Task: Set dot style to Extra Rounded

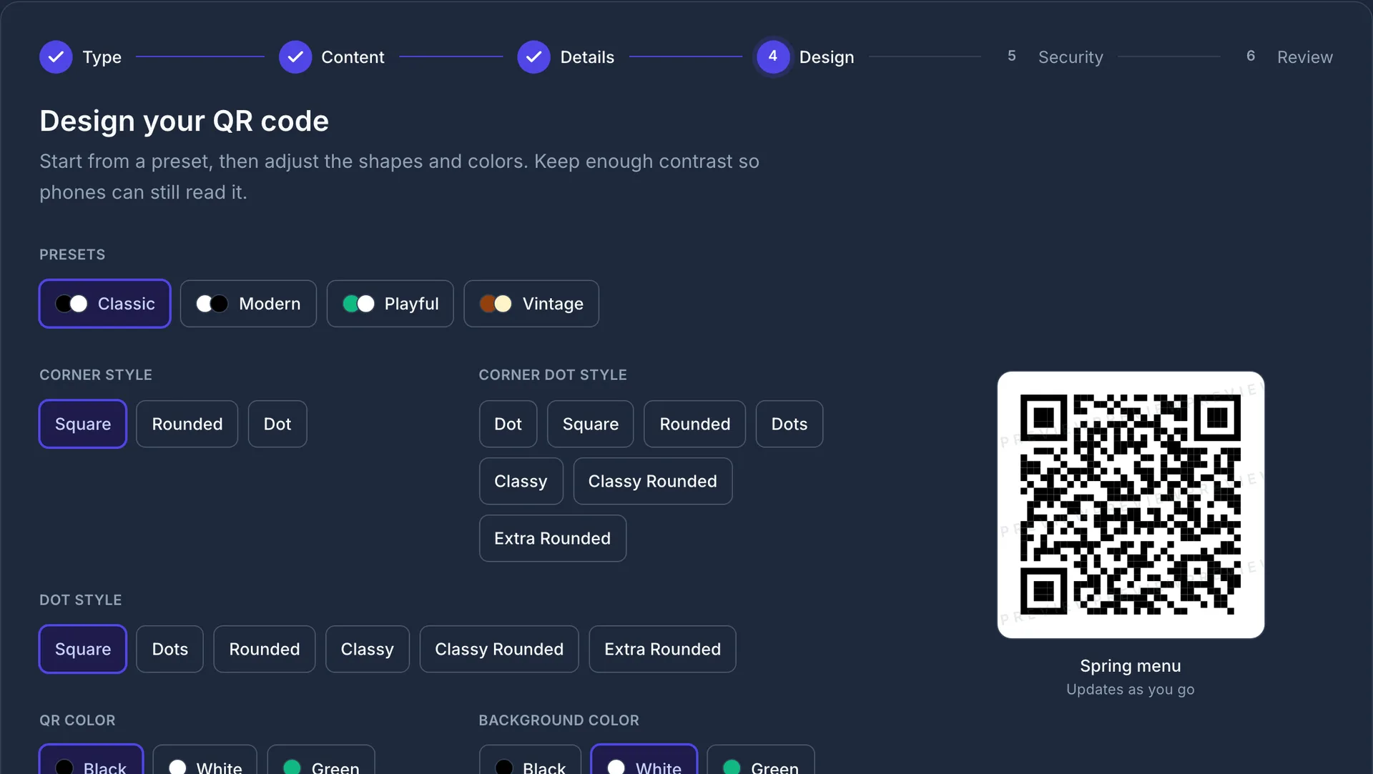Action: click(x=662, y=649)
